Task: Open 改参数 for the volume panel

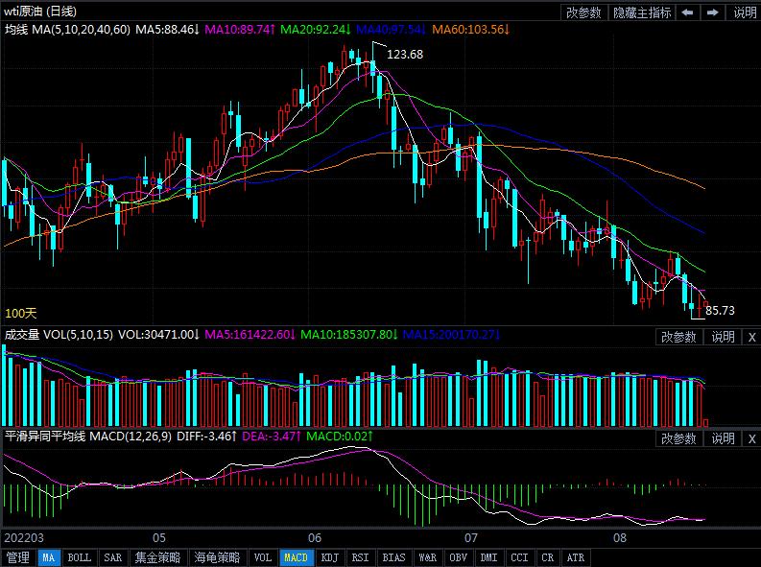Action: [678, 337]
